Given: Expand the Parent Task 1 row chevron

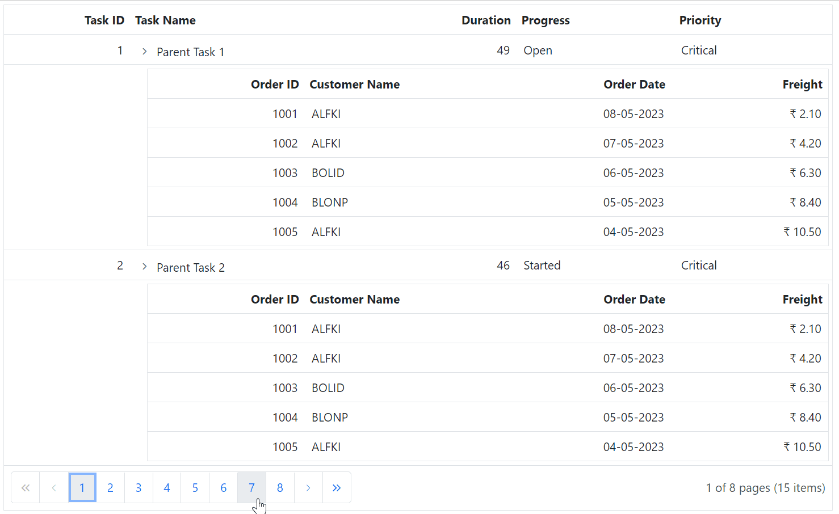Looking at the screenshot, I should 144,51.
